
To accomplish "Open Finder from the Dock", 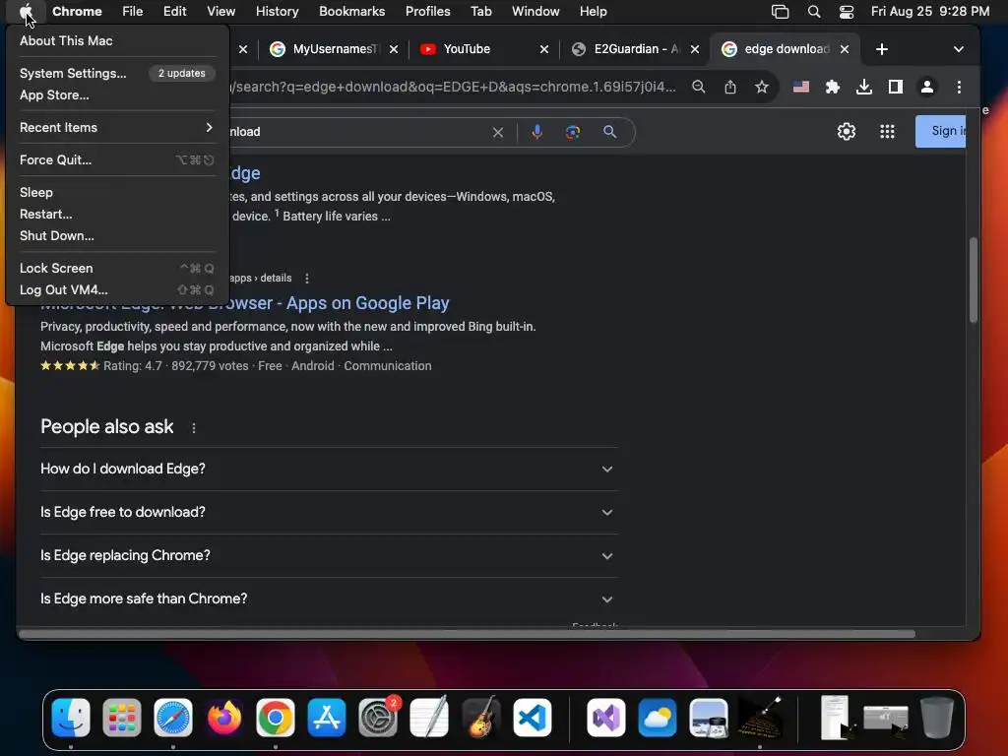I will tap(71, 718).
